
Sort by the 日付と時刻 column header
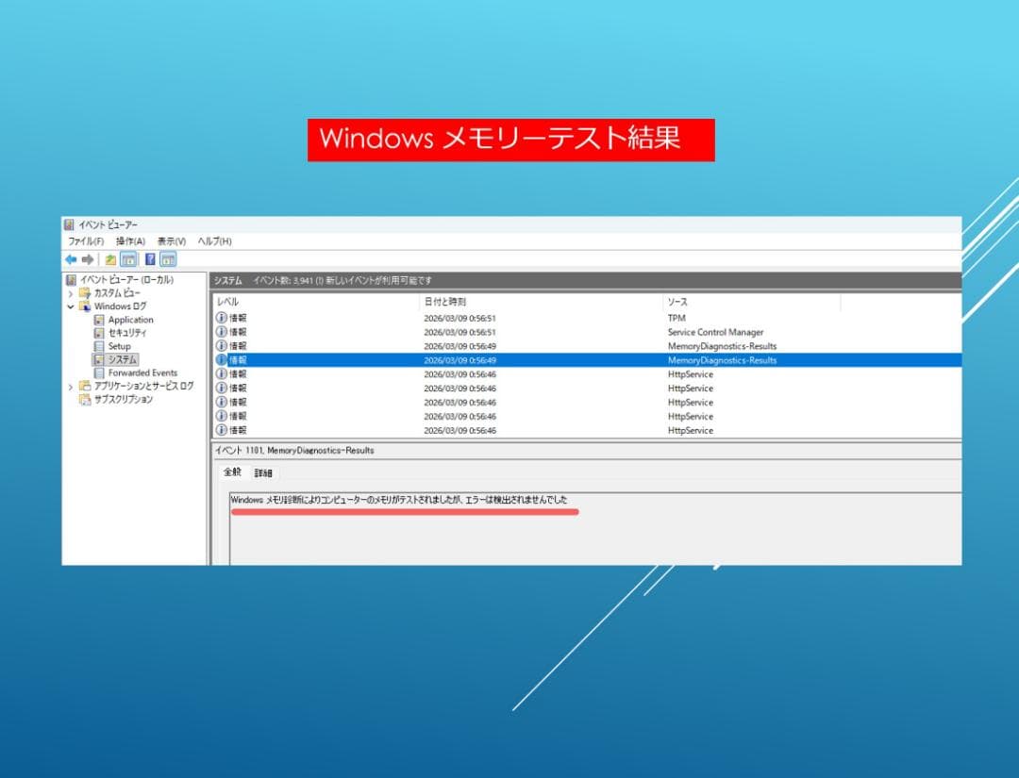[x=541, y=302]
